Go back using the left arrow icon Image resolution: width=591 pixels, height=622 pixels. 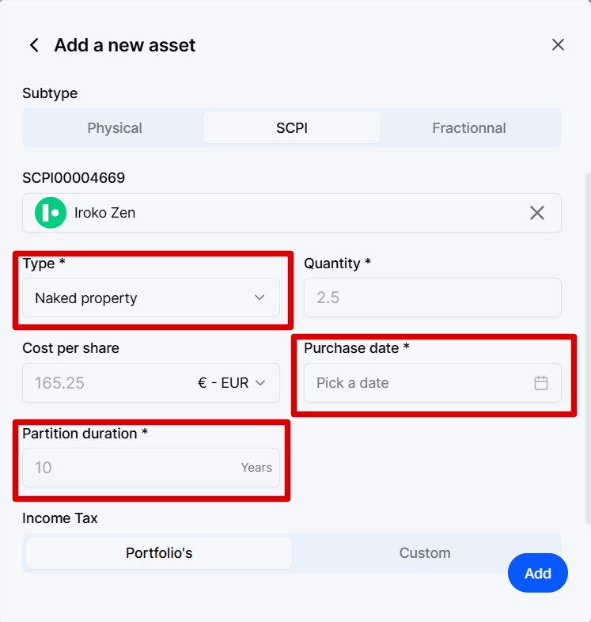pyautogui.click(x=35, y=45)
